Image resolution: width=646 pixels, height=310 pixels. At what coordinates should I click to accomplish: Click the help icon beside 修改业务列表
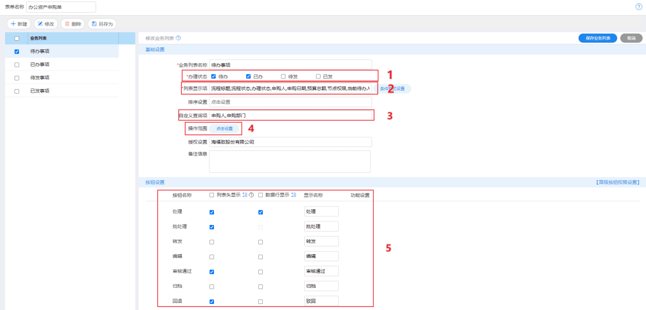tap(178, 38)
